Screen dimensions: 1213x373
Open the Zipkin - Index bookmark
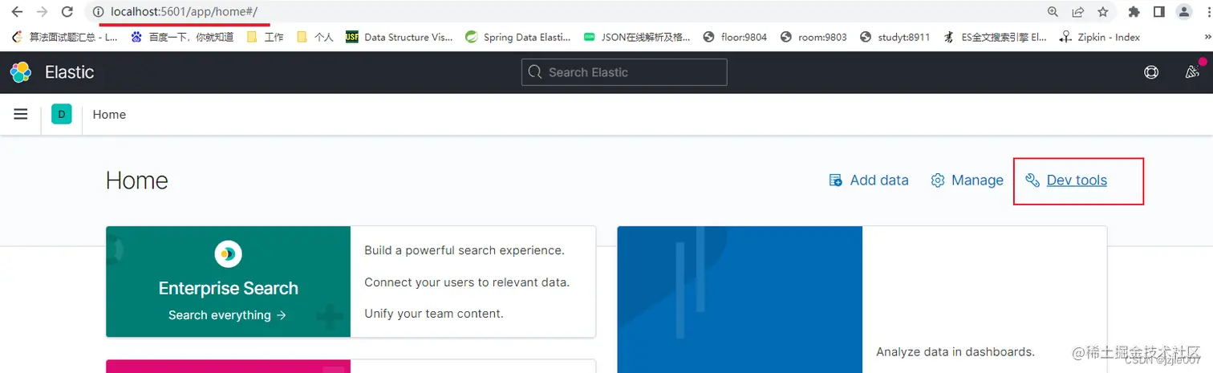coord(1099,37)
